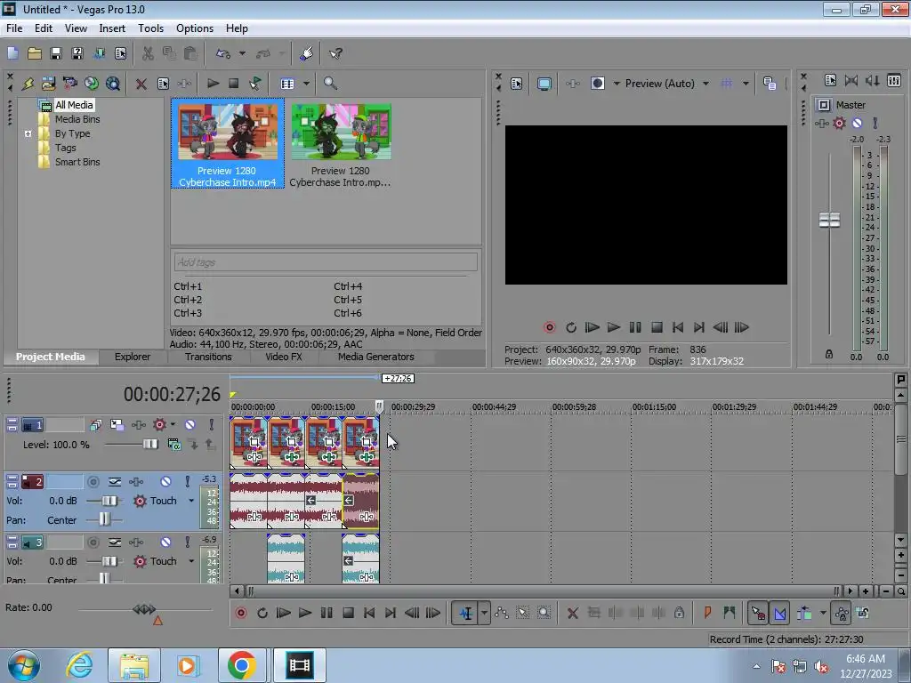The image size is (911, 683).
Task: Click Extract Audio from CD icon
Action: [x=92, y=84]
